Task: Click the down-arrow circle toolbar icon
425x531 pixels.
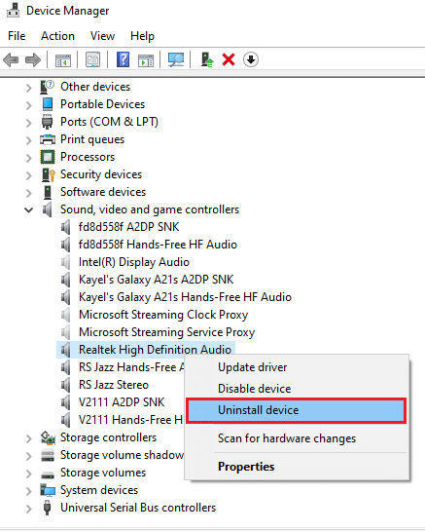Action: (x=251, y=59)
